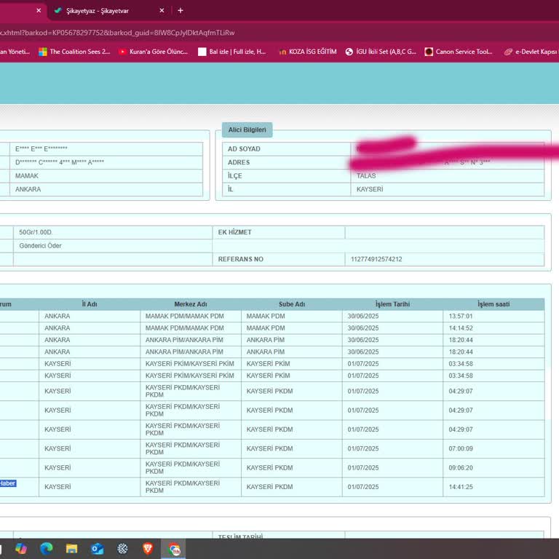Click the 50Gr/1.00D. weight value
Viewport: 559px width, 559px height.
pos(36,232)
